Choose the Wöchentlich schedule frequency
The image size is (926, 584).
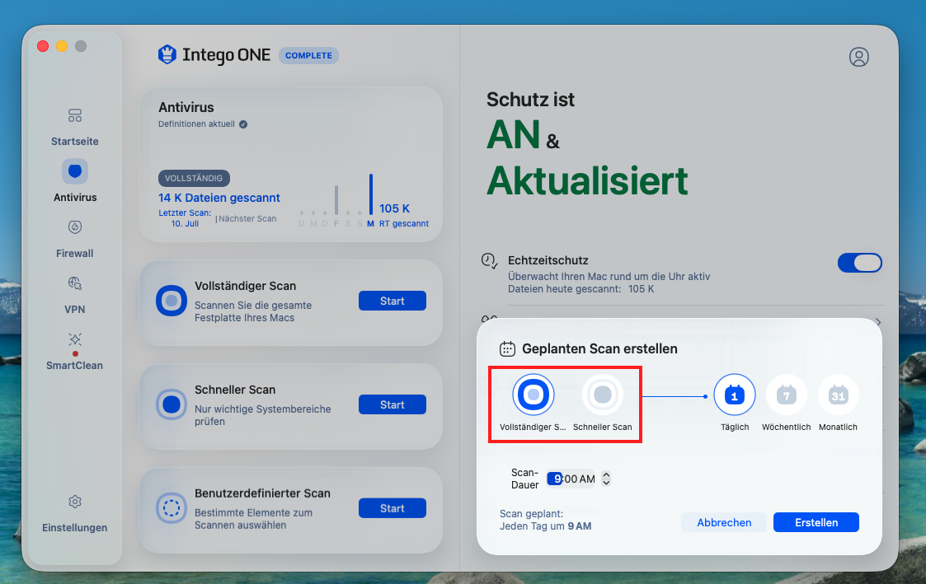pos(786,395)
